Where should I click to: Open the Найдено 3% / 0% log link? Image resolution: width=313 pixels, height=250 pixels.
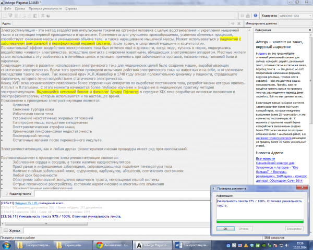pyautogui.click(x=26, y=203)
